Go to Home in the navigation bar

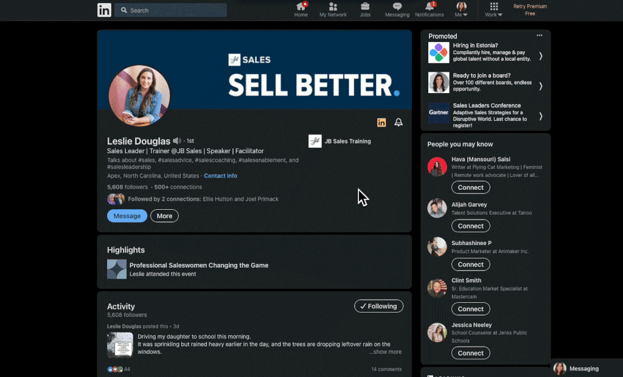click(x=301, y=10)
